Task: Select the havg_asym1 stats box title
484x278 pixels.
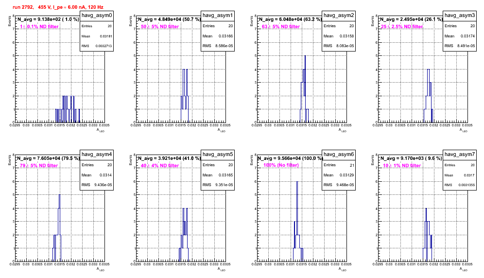Action: [x=218, y=16]
